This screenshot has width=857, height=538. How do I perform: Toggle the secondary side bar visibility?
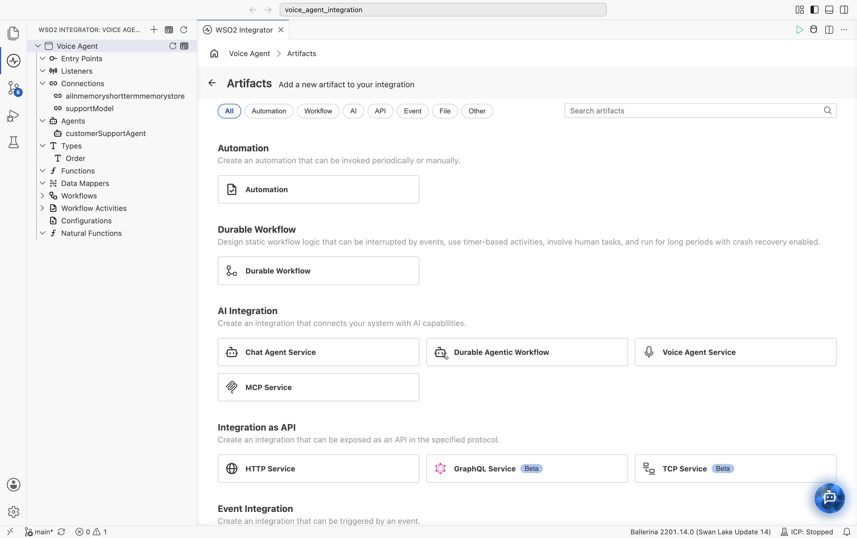(x=844, y=10)
